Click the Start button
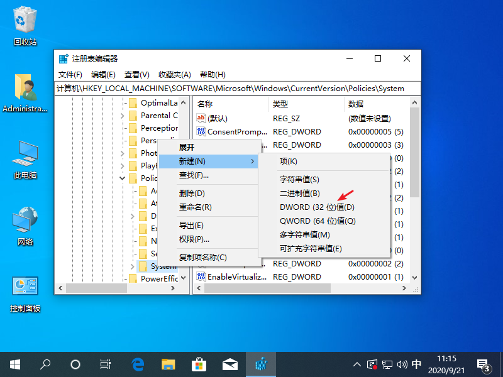The image size is (503, 377). (14, 364)
